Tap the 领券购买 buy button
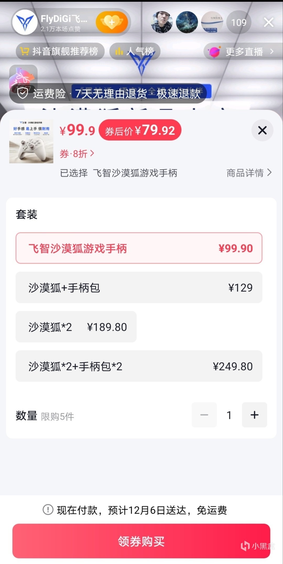Viewport: 283px width, 564px height. (141, 541)
